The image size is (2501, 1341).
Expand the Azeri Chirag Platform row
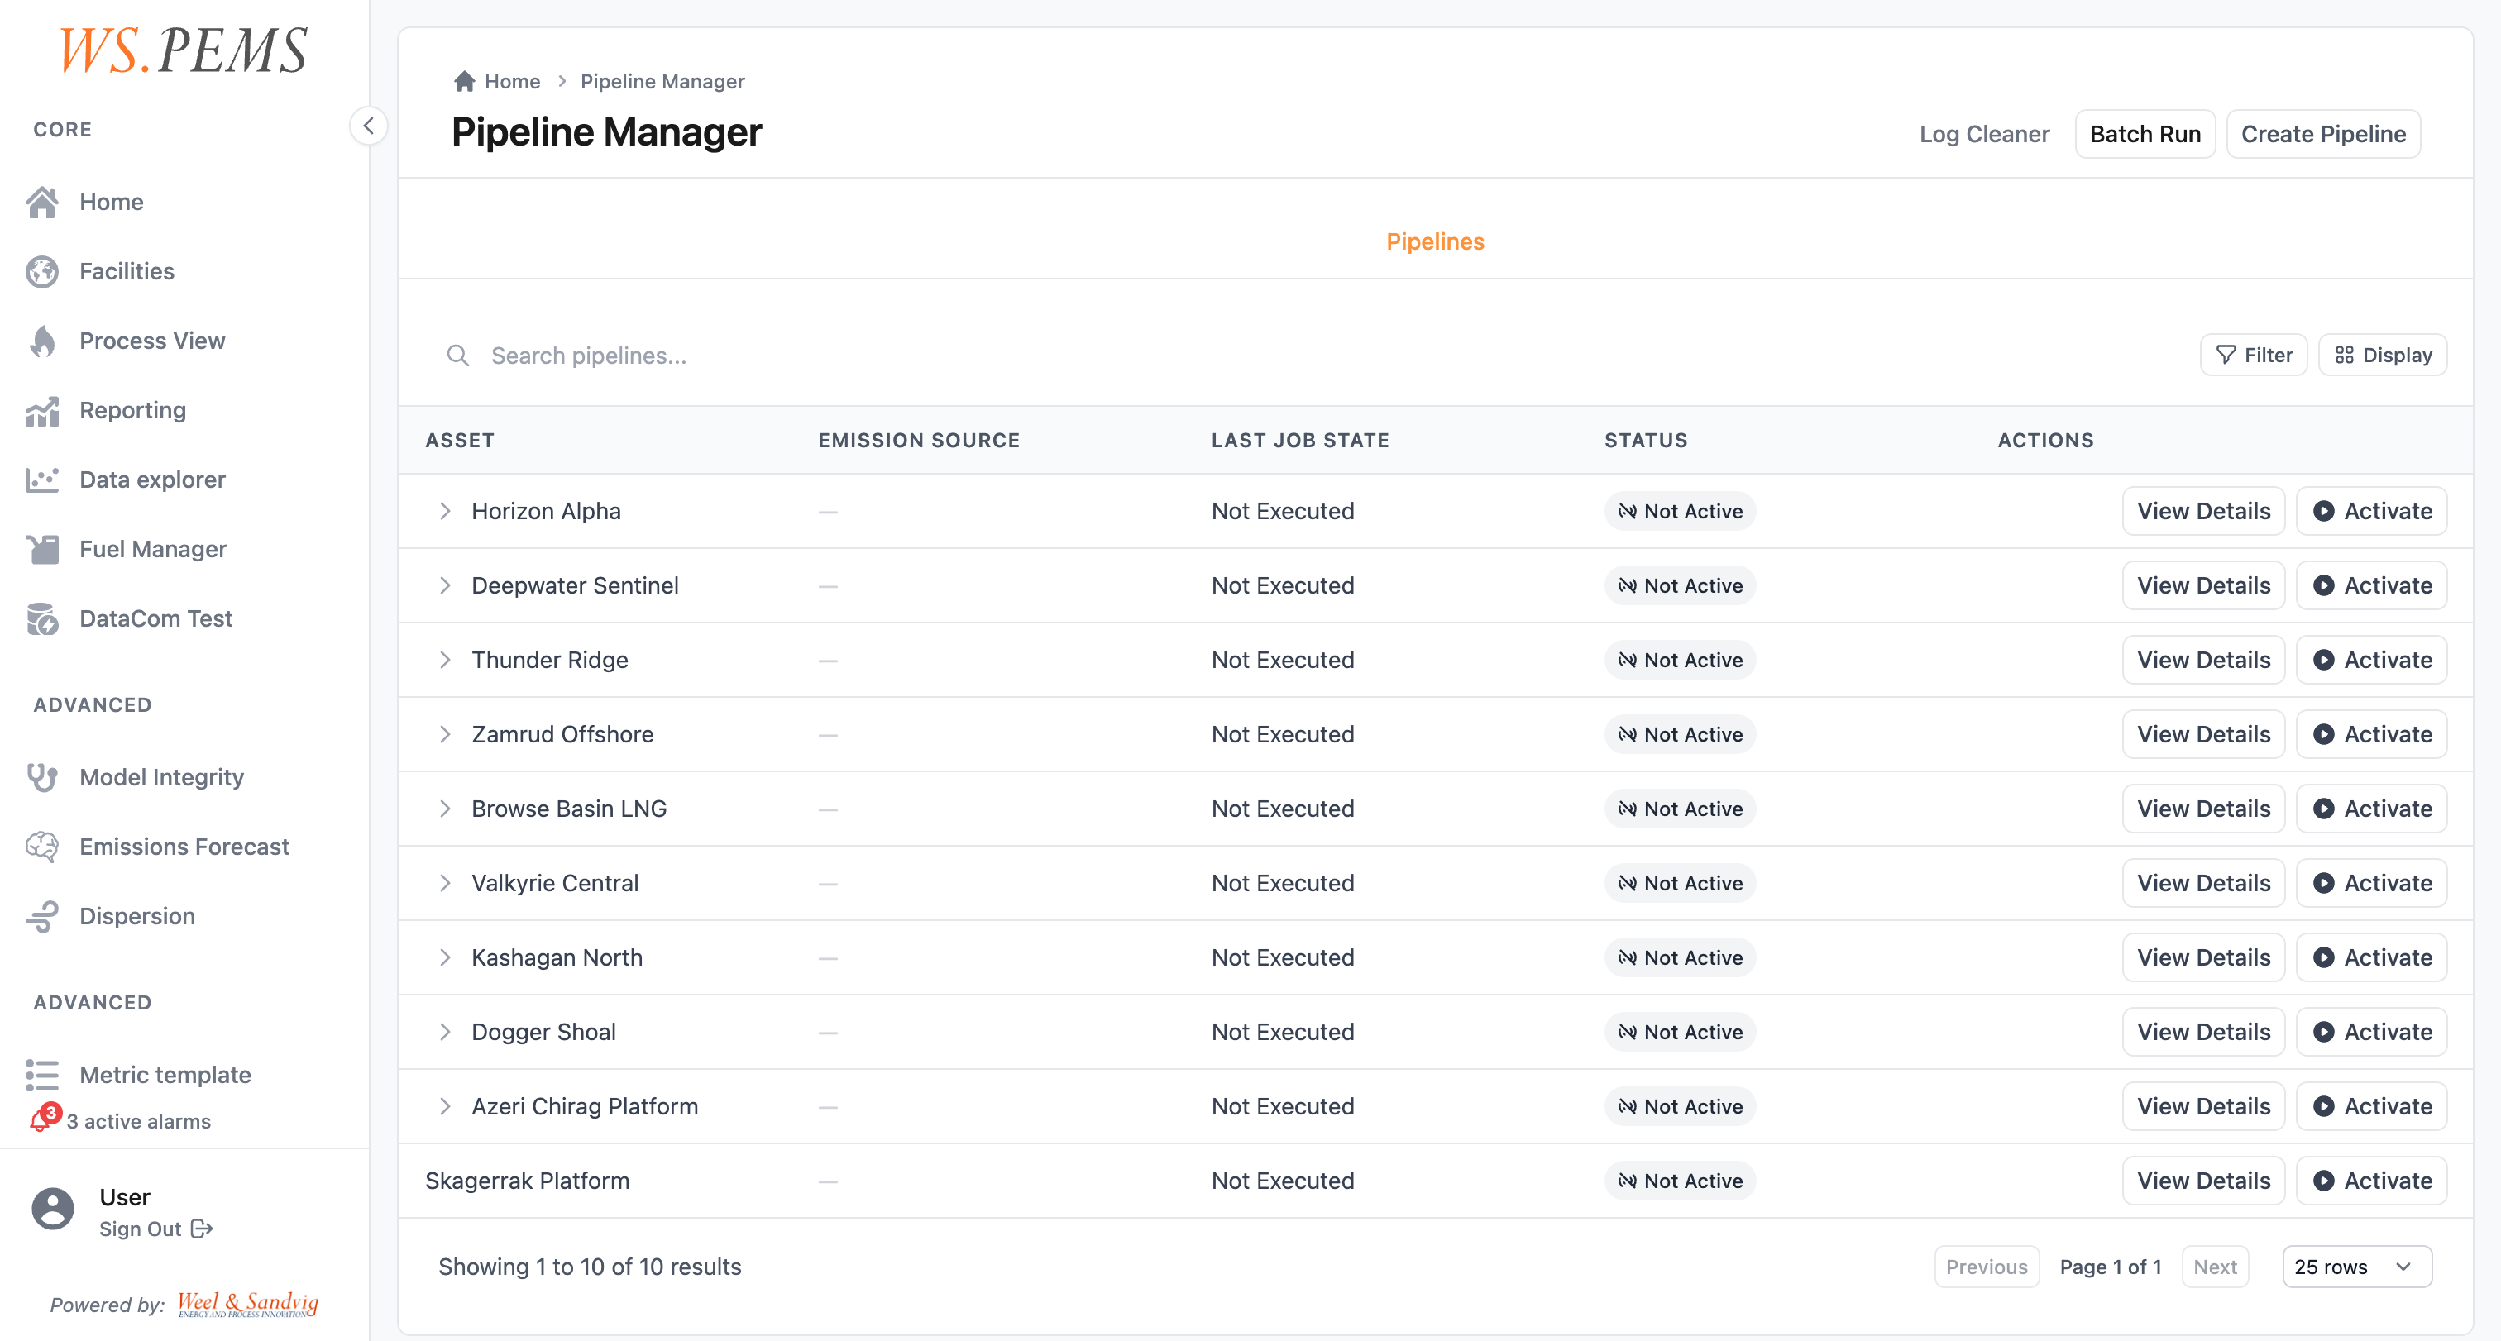pos(445,1107)
